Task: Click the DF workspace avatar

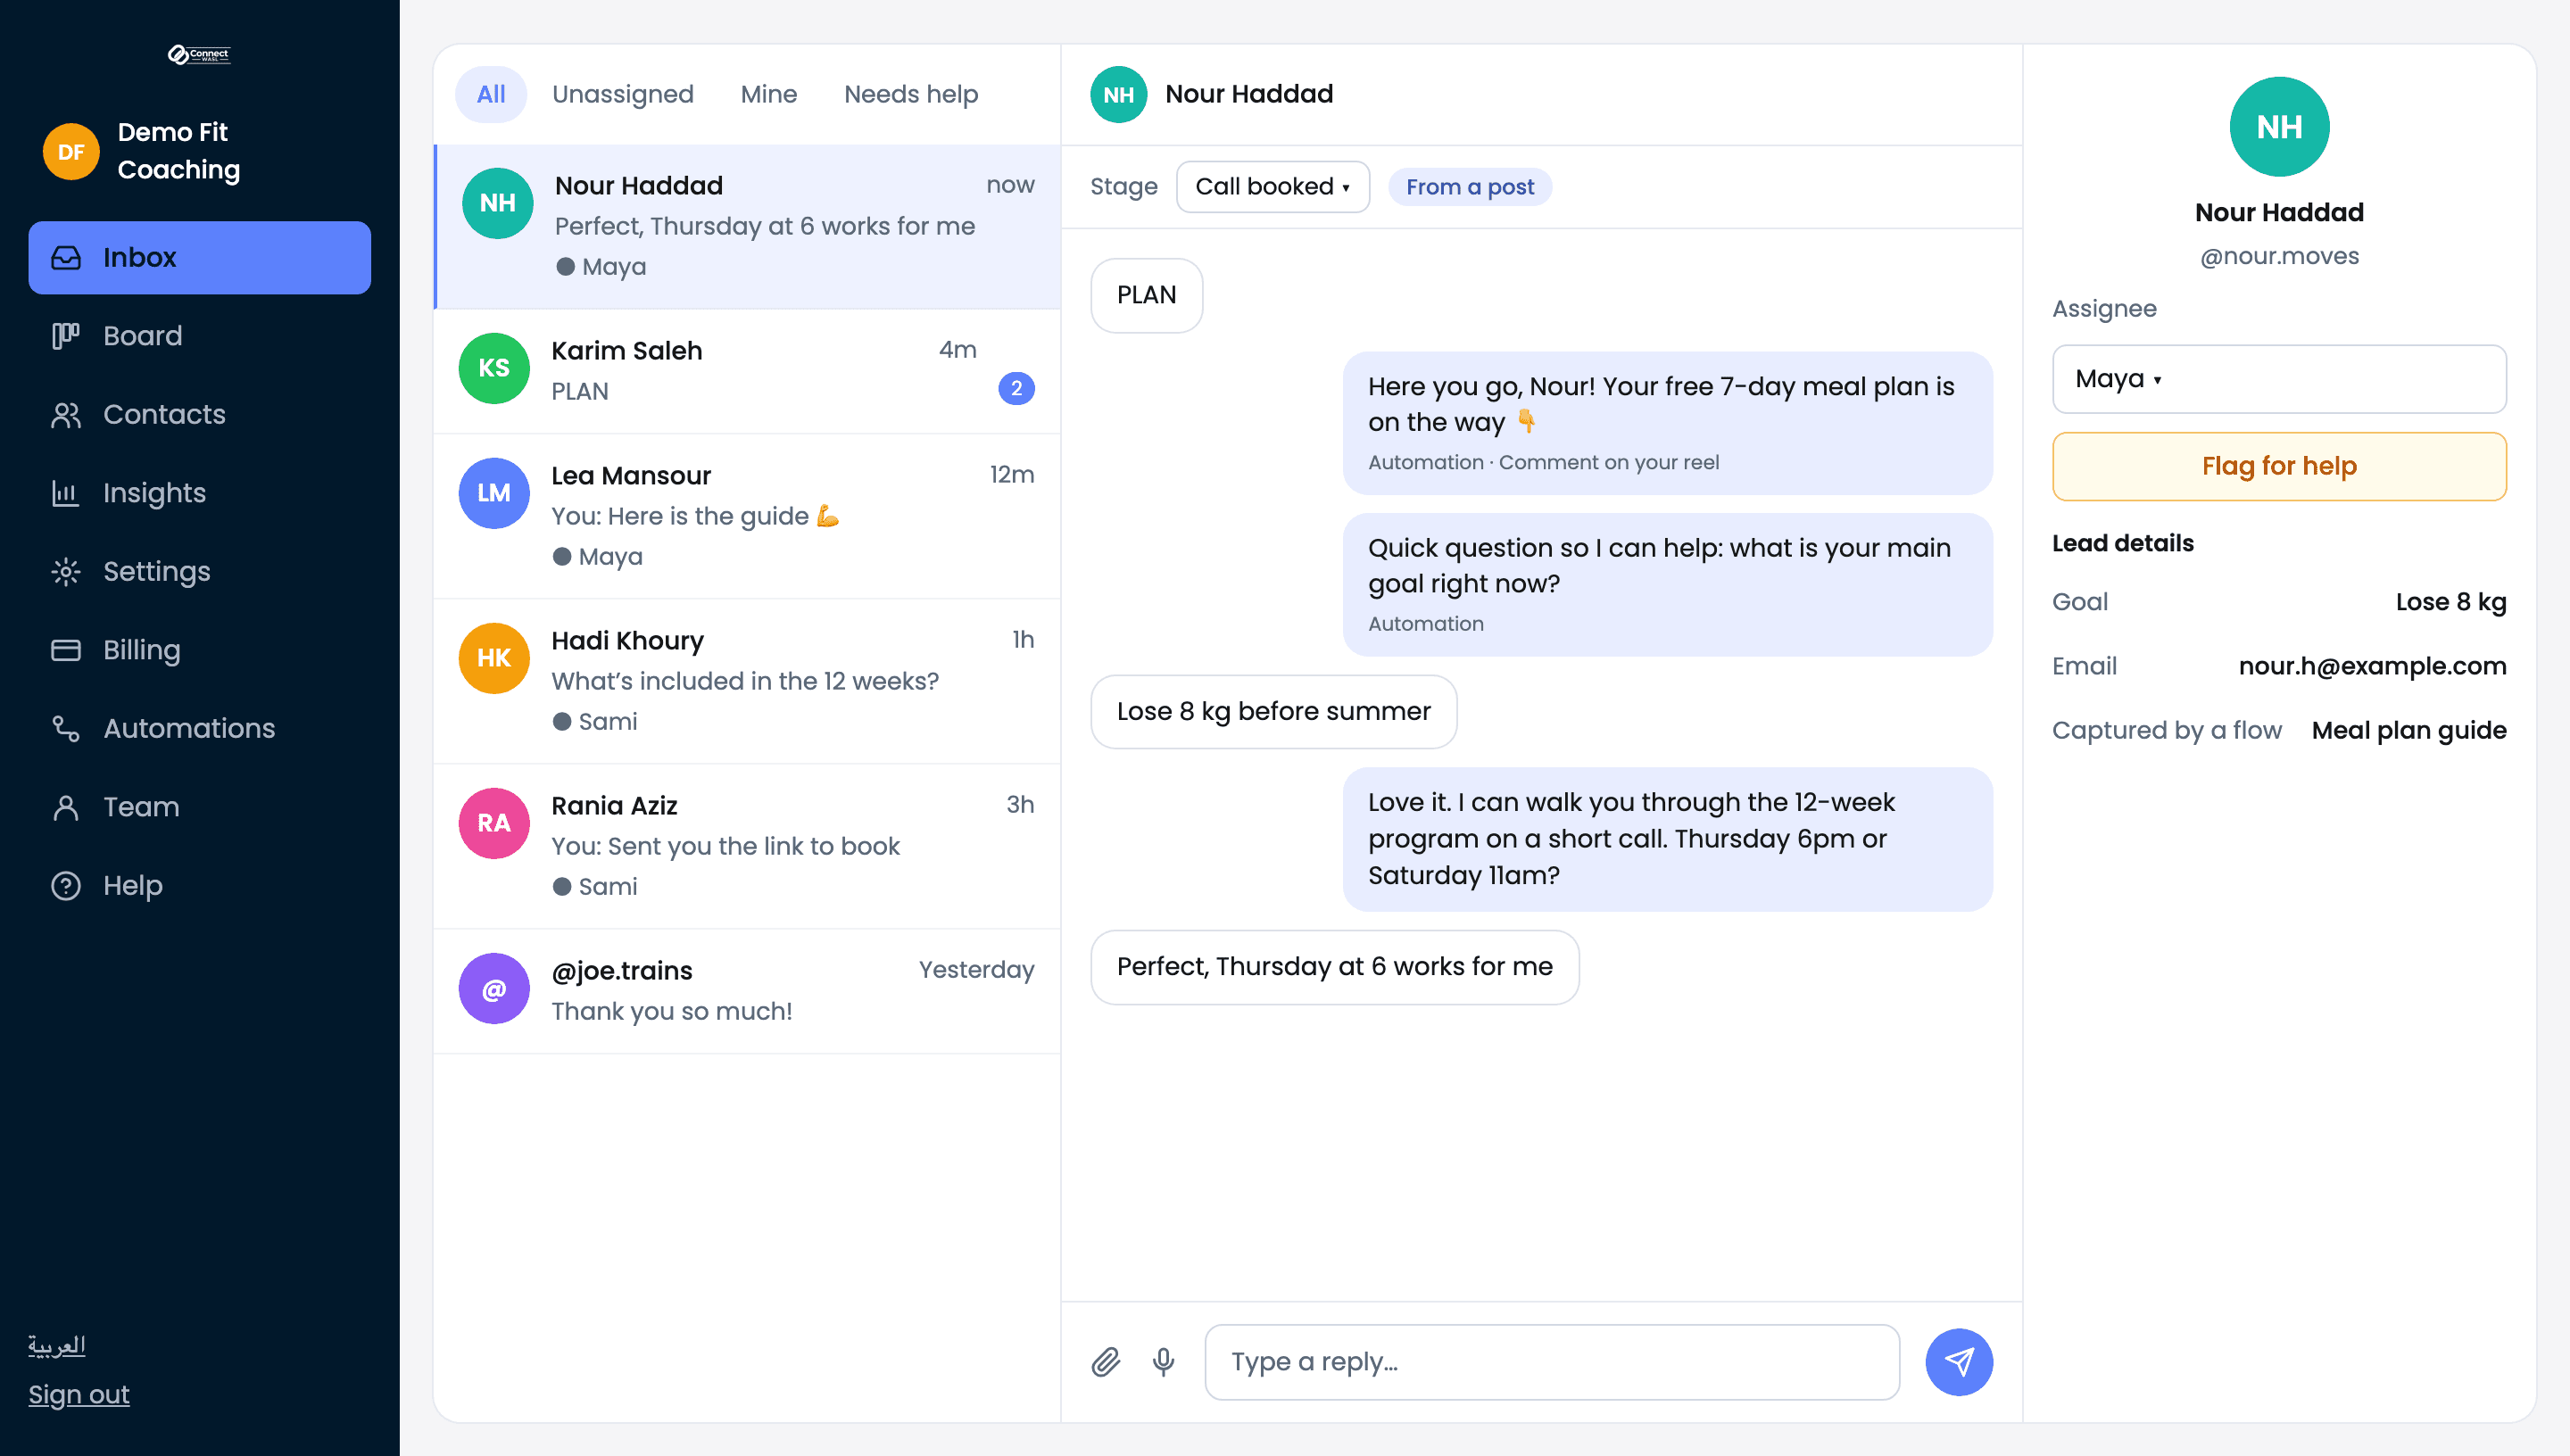Action: tap(71, 152)
